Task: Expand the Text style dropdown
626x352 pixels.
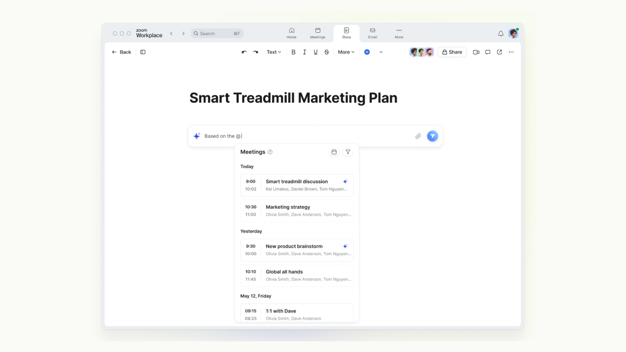Action: point(274,52)
